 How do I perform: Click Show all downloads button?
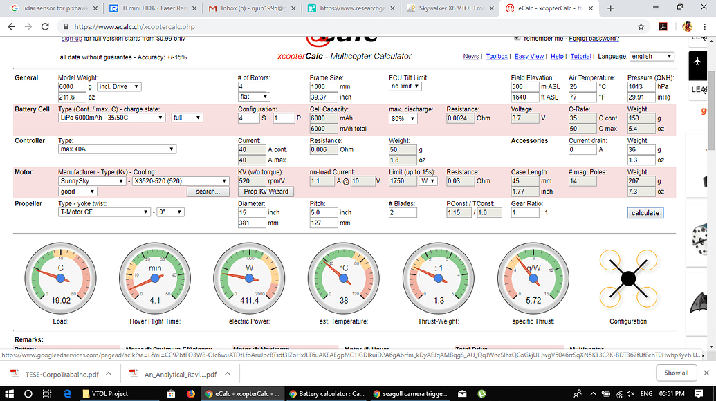coord(676,373)
